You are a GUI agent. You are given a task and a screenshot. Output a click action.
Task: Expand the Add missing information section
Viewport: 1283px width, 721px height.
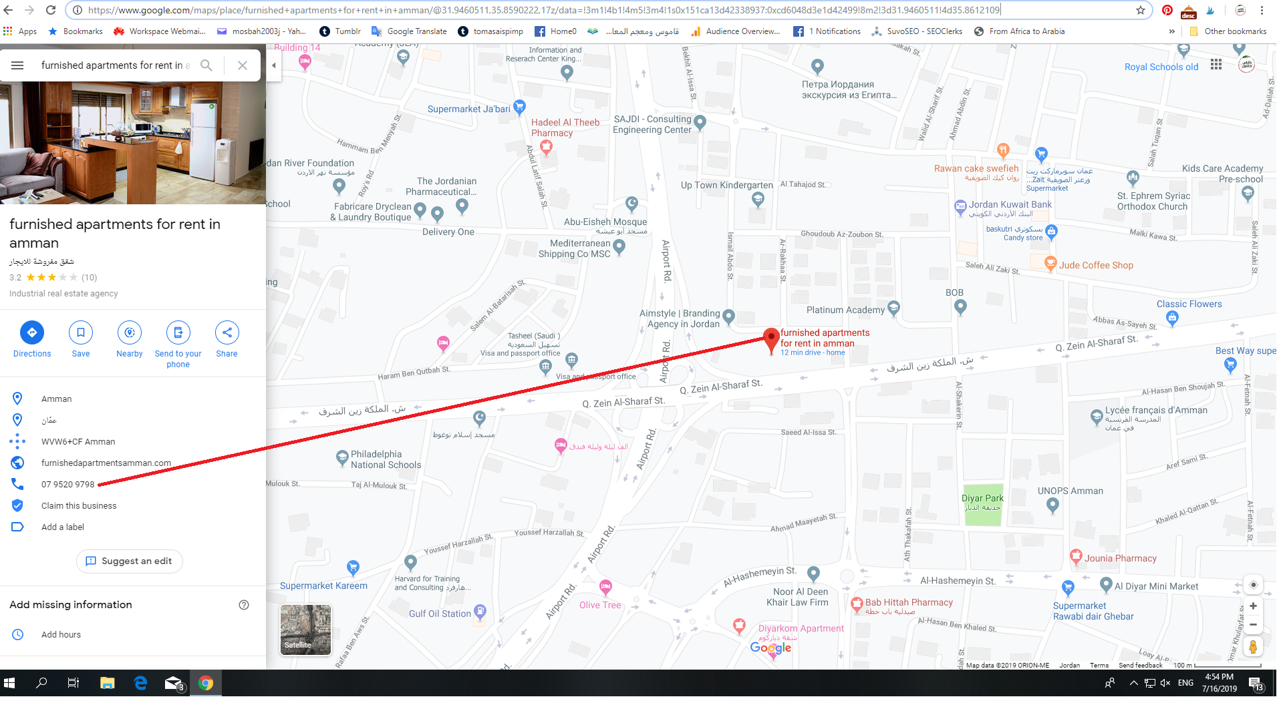(69, 604)
